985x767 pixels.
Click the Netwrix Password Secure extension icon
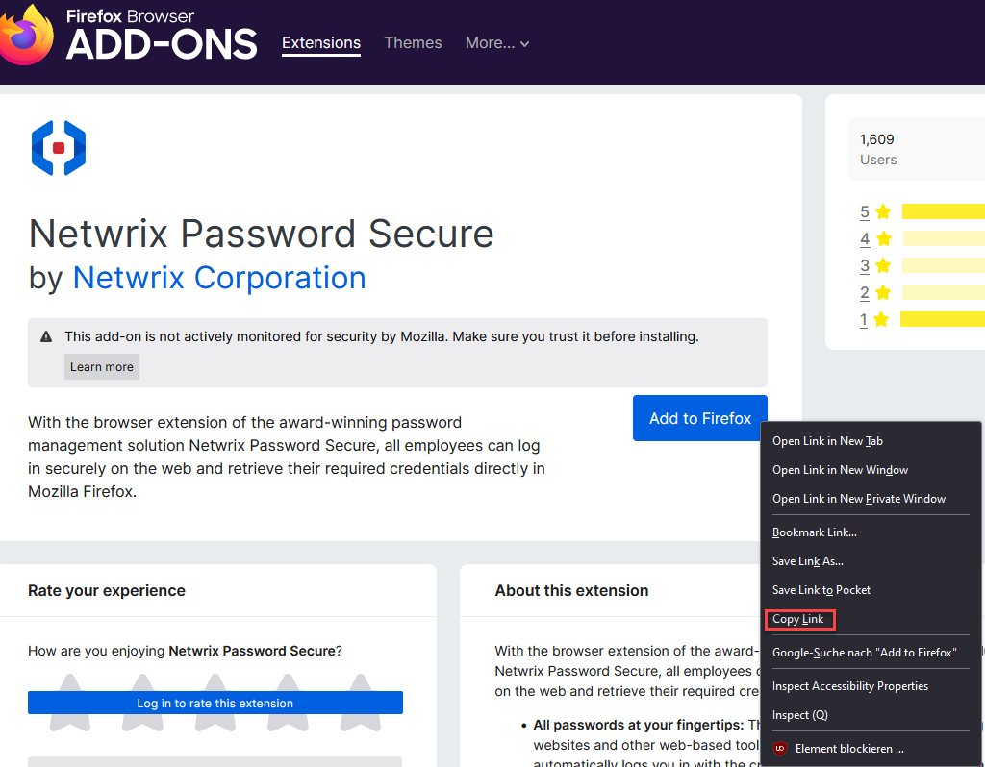59,148
